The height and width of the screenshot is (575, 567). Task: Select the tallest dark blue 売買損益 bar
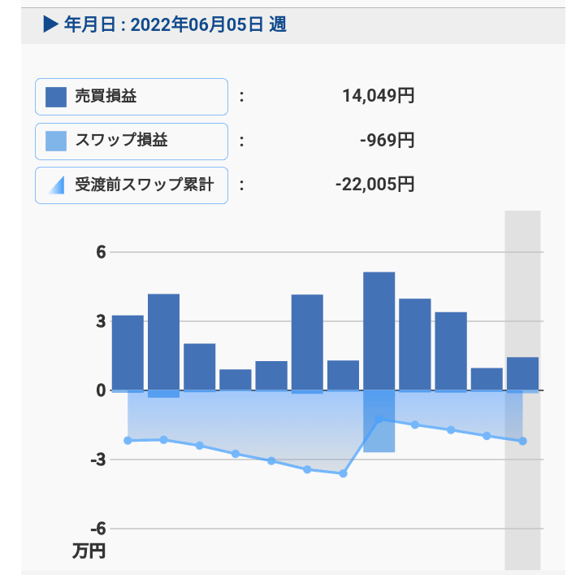pyautogui.click(x=379, y=331)
